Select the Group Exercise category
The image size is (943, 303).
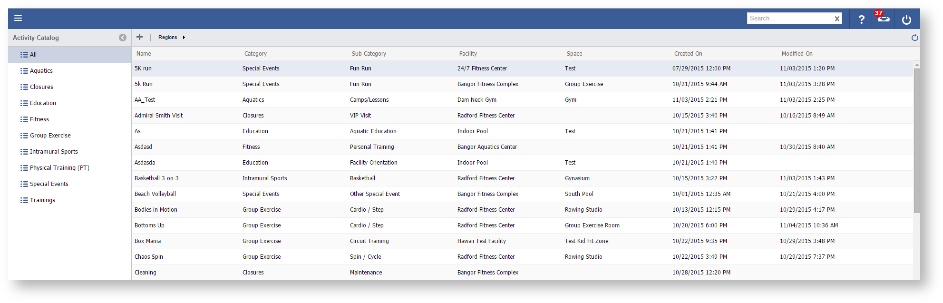(x=50, y=136)
